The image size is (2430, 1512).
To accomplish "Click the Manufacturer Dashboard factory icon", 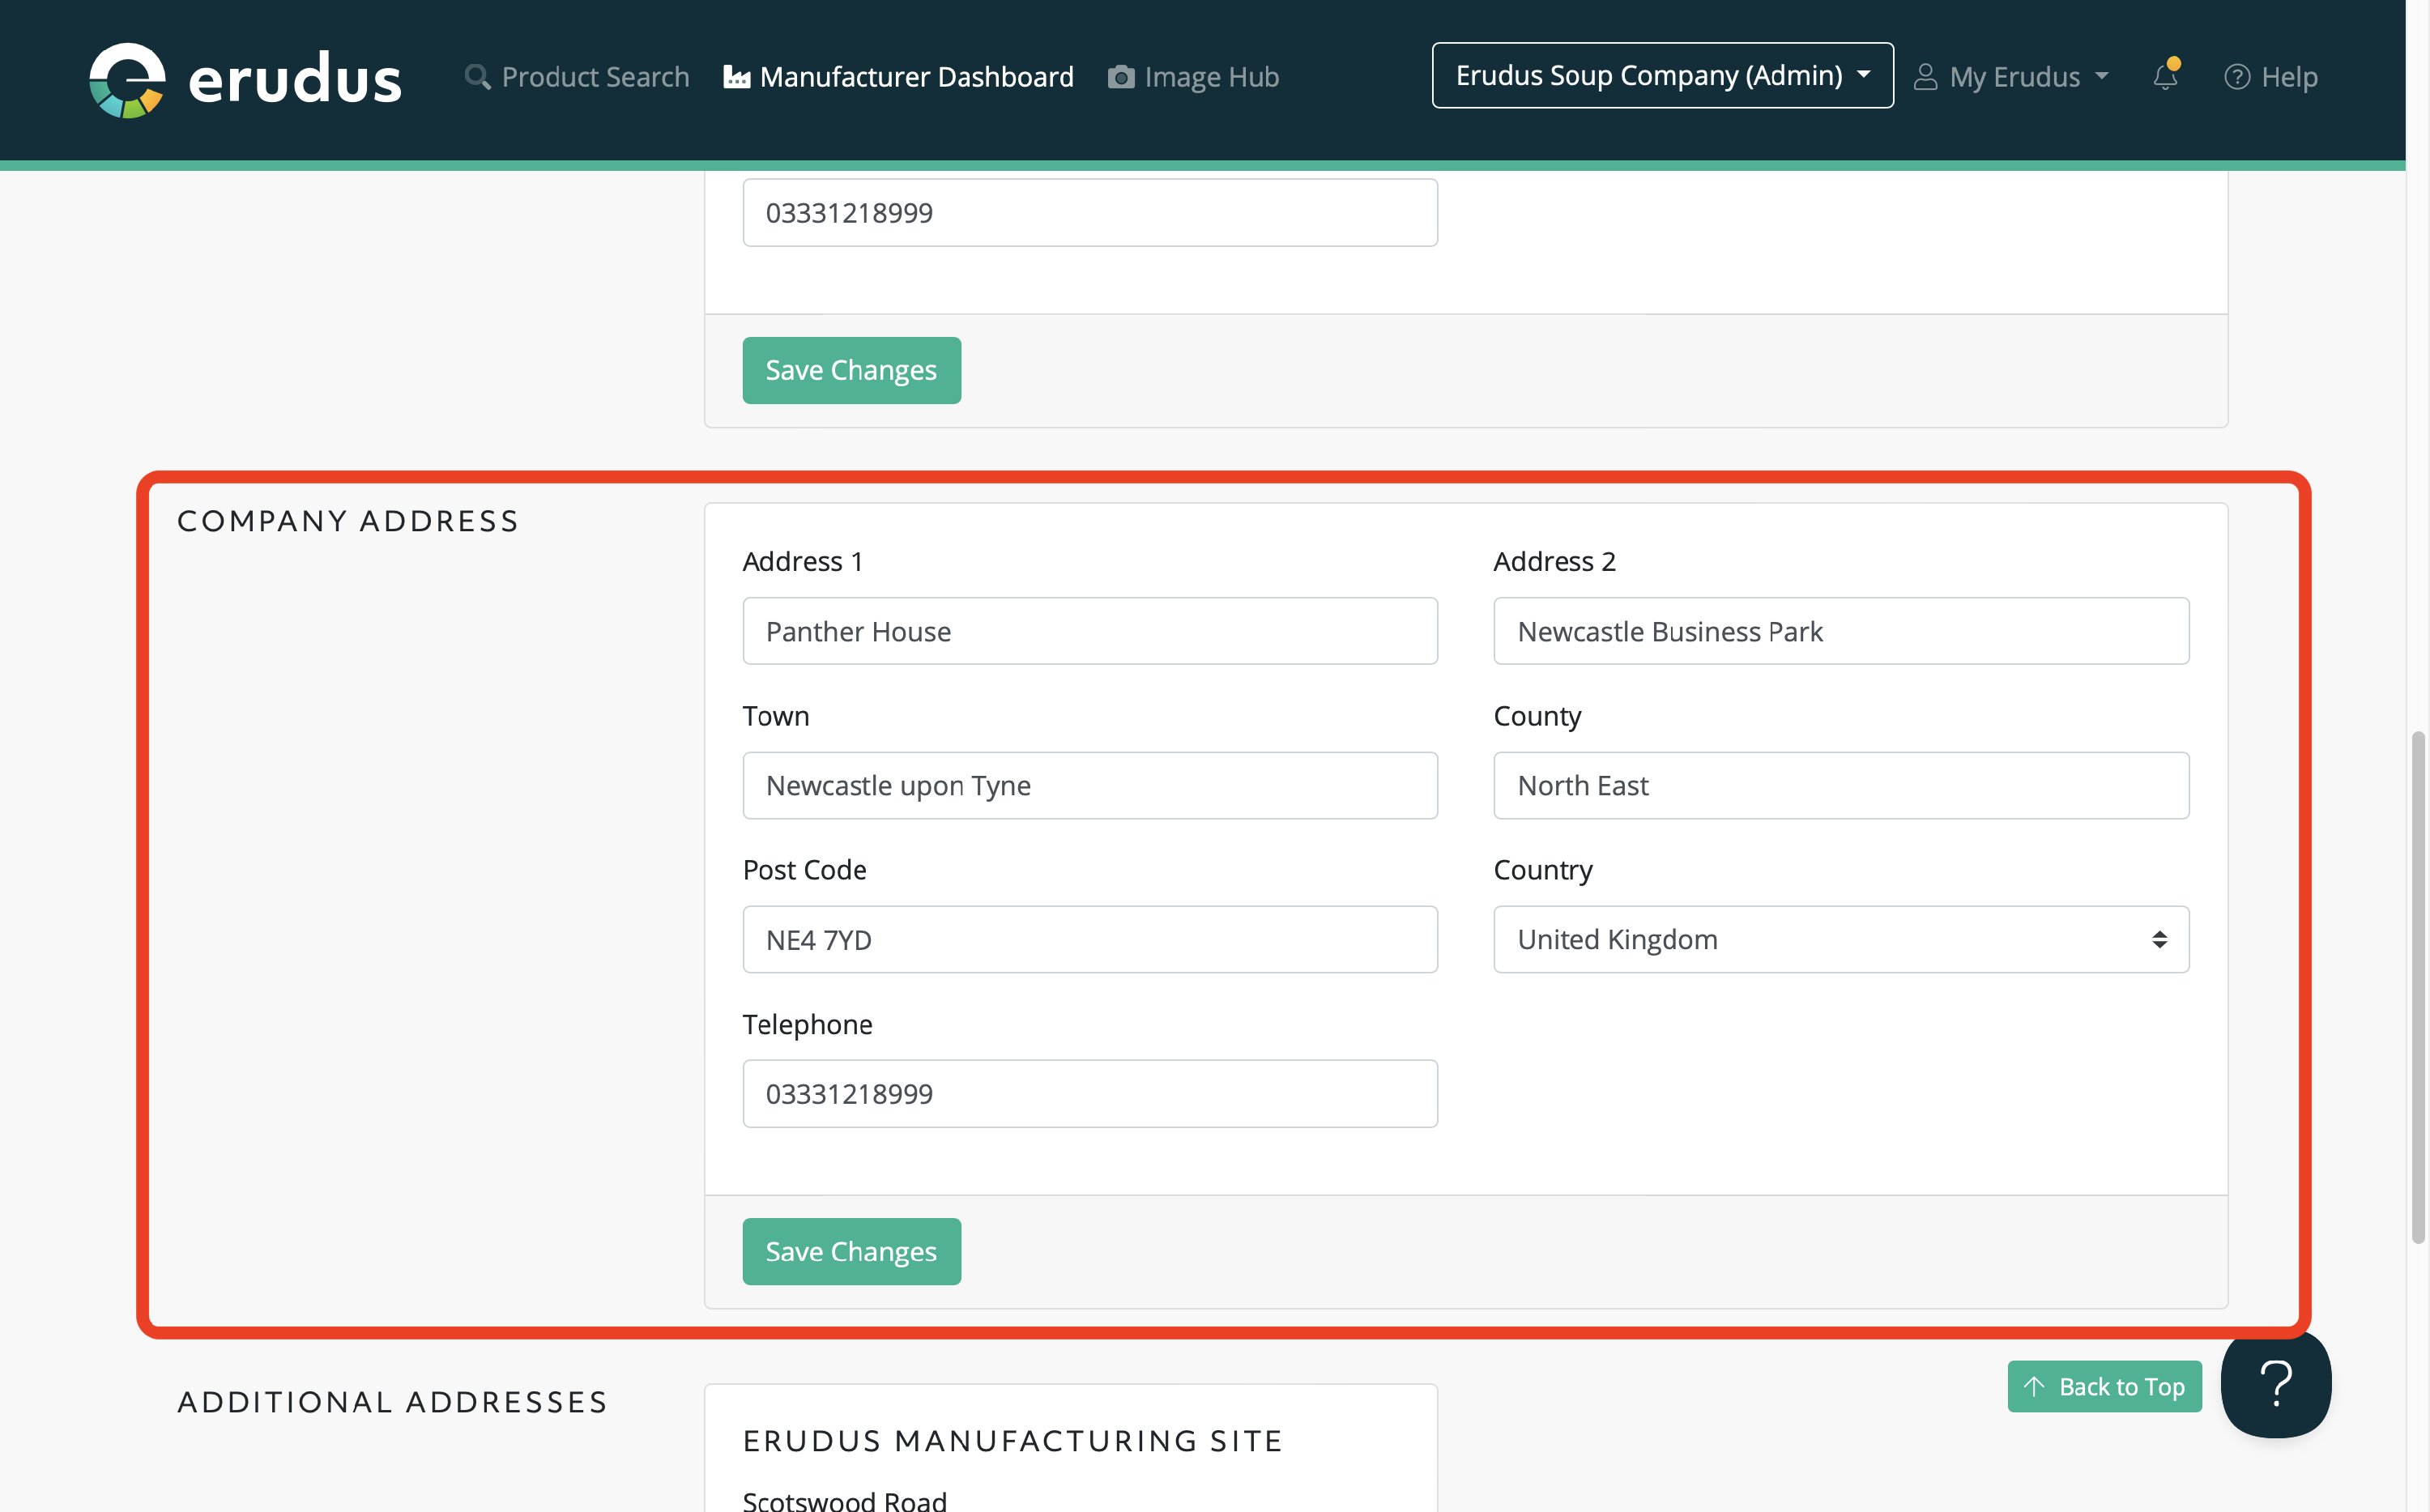I will pos(737,77).
